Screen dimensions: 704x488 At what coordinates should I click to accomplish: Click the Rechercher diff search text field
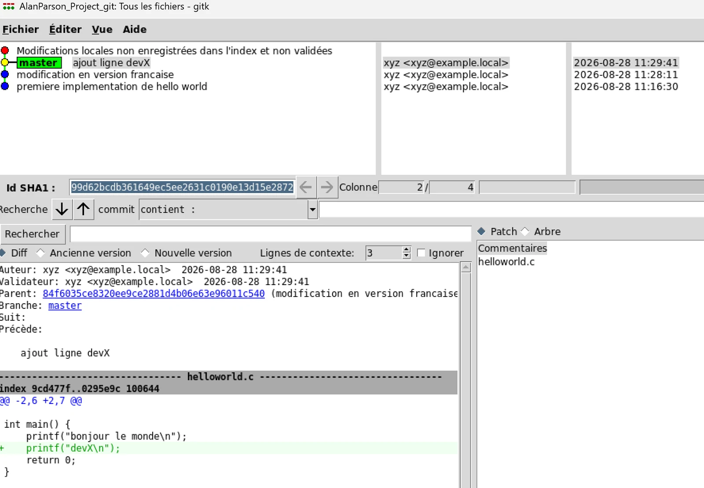[x=271, y=234]
